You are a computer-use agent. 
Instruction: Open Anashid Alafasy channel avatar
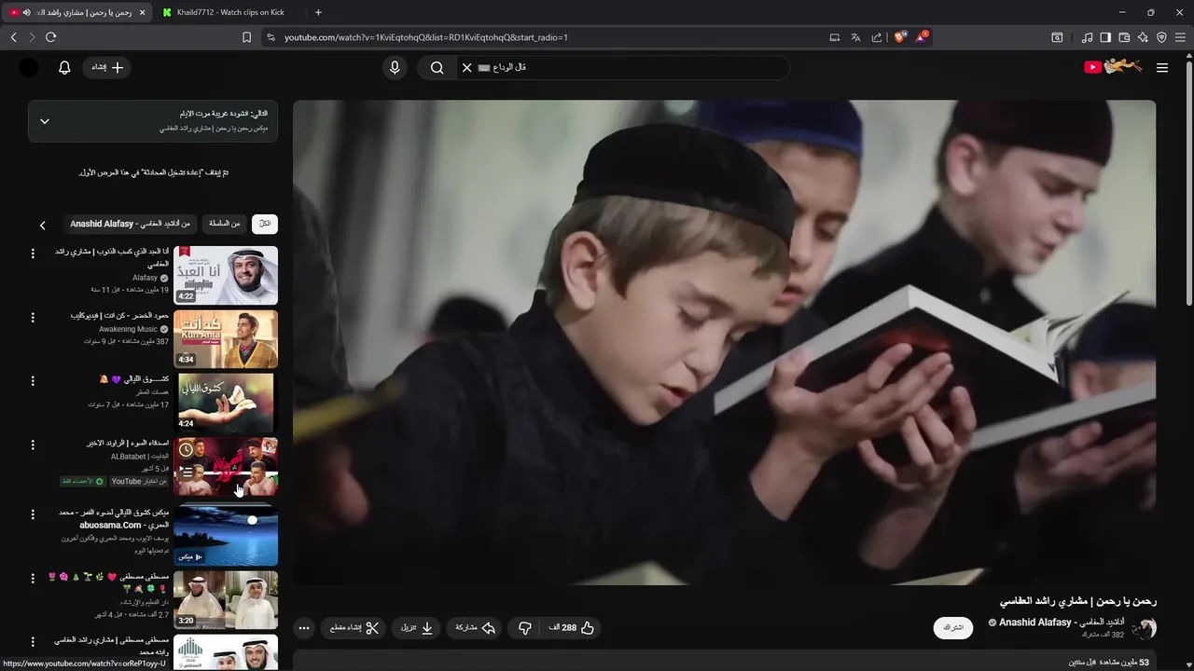point(1144,628)
